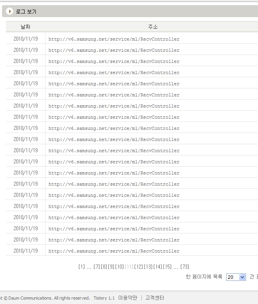The width and height of the screenshot is (258, 304).
Task: Go to page [1] in pagination
Action: pos(82,267)
